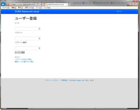The image size is (140, 110).
Task: Click the favicon on the SOBA tab
Action: (x=46, y=4)
